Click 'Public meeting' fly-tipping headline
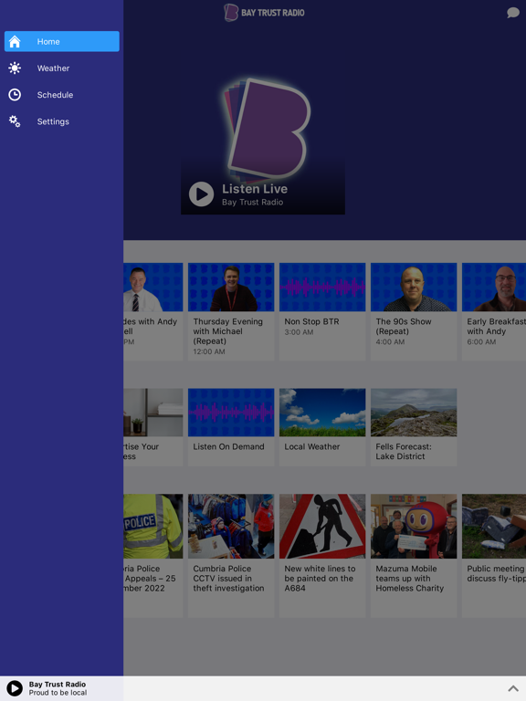Screen dimensions: 526x701 [x=496, y=573]
